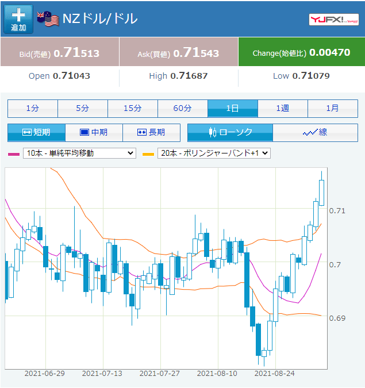Click the 0.69 price axis label

(337, 318)
